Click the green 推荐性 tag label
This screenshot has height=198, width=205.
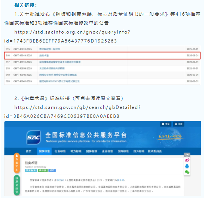pyautogui.click(x=43, y=170)
